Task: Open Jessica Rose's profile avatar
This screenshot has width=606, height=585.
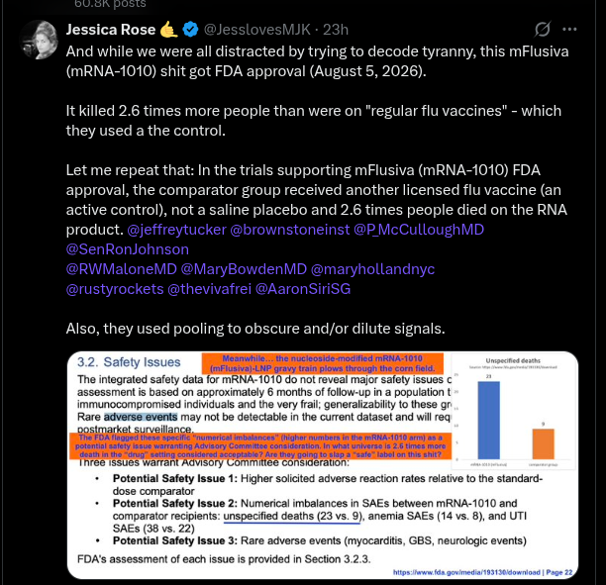Action: [x=39, y=40]
